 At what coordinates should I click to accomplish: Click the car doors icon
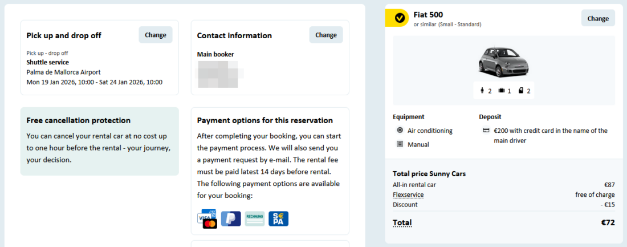coord(521,91)
